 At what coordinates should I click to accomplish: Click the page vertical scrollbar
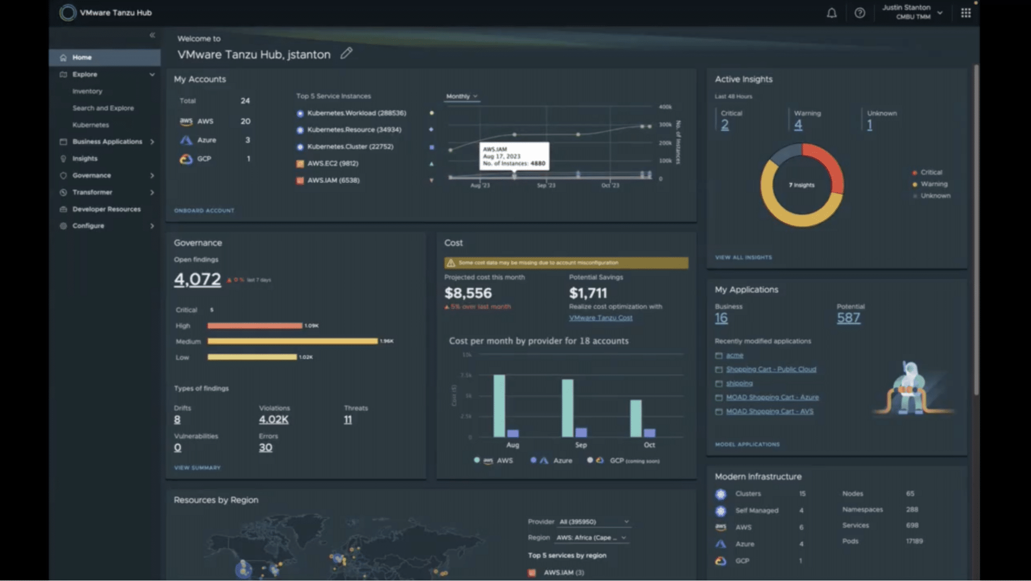click(976, 226)
